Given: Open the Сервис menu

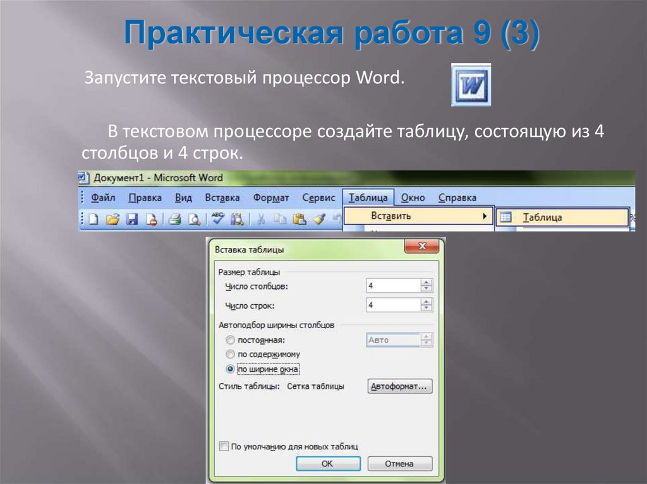Looking at the screenshot, I should [x=318, y=198].
